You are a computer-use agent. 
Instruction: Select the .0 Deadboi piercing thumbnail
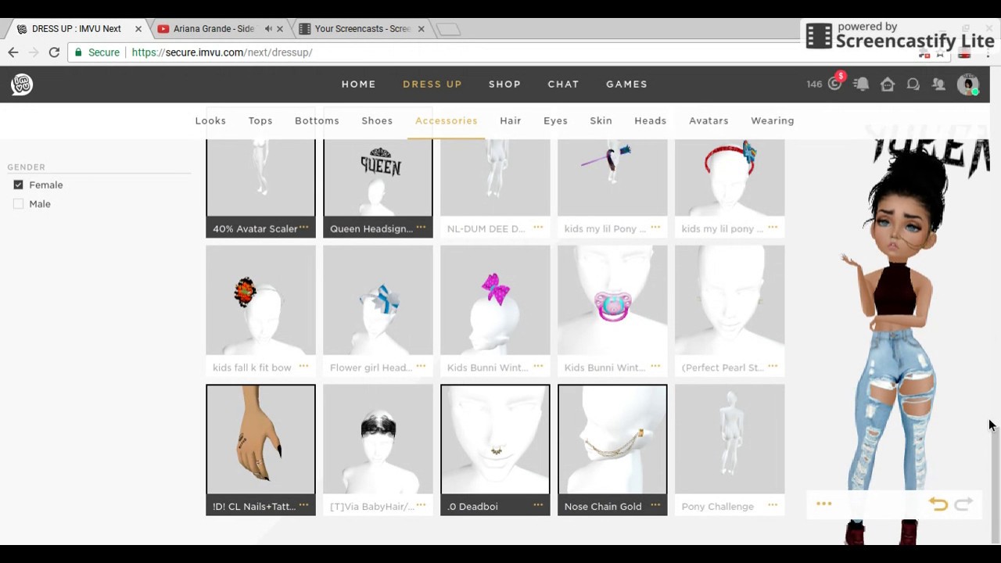pos(495,439)
